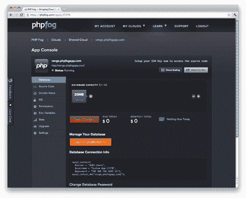Click the Launch phpMyAdmin orange button
This screenshot has width=246, height=198.
pyautogui.click(x=91, y=142)
